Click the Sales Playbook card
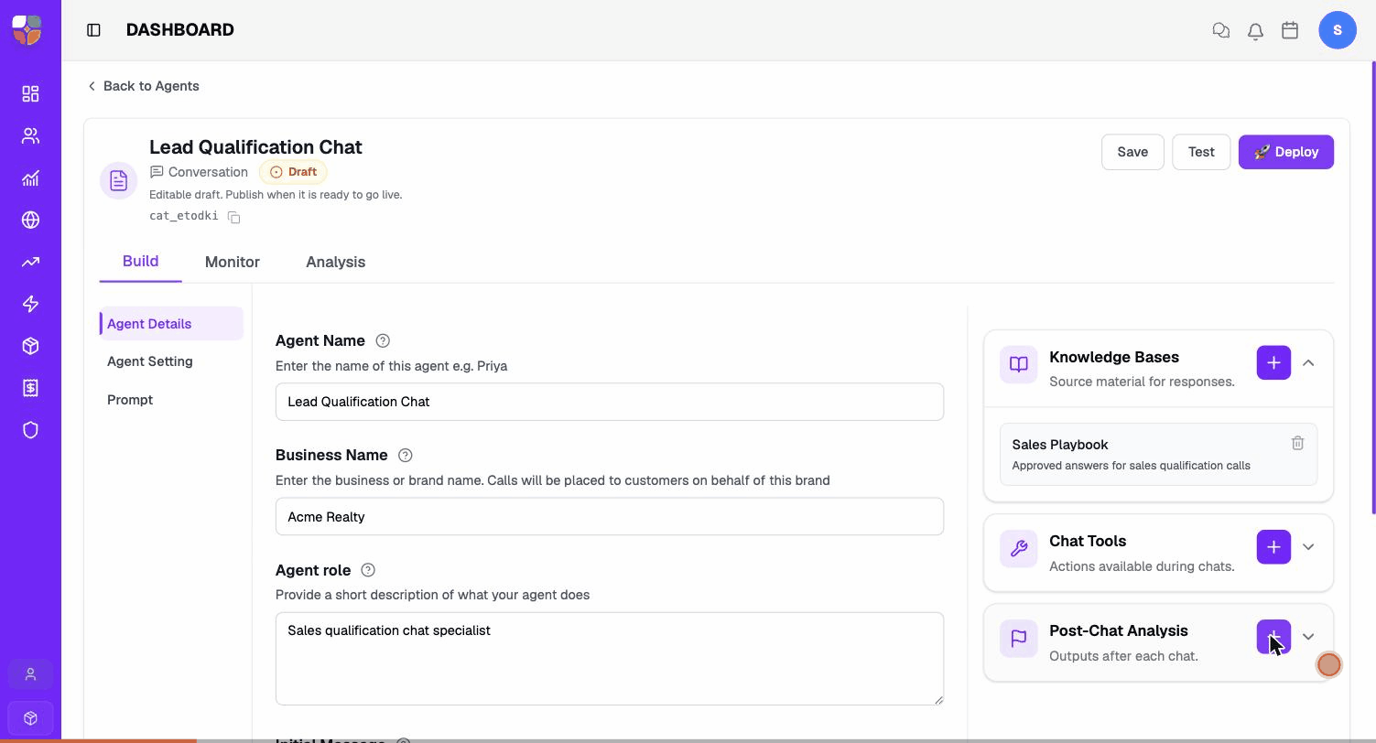Image resolution: width=1376 pixels, height=743 pixels. tap(1158, 454)
